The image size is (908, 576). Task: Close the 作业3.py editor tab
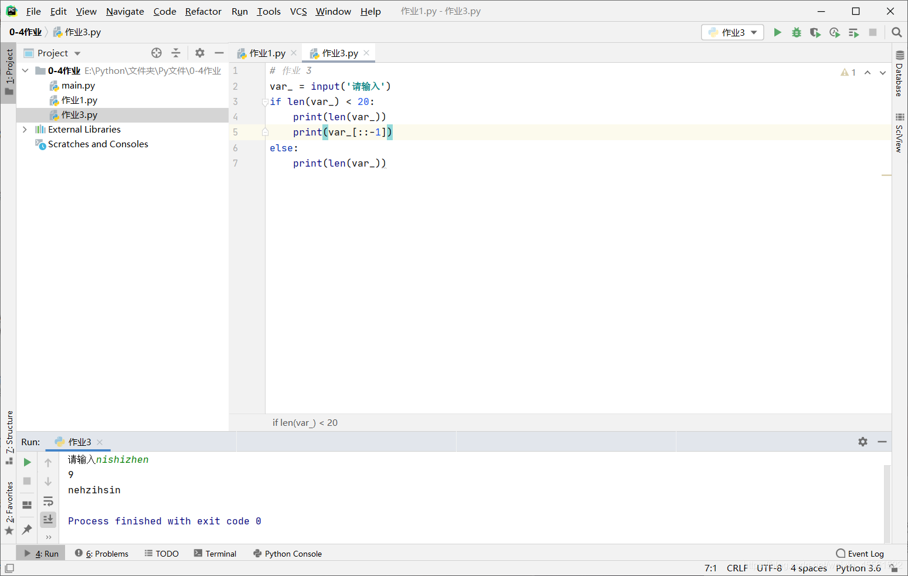coord(366,53)
